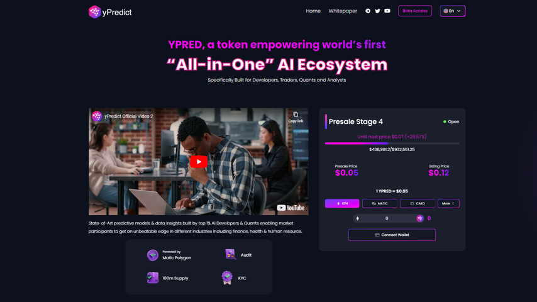Select CARD payment option
The width and height of the screenshot is (537, 302).
pos(417,204)
